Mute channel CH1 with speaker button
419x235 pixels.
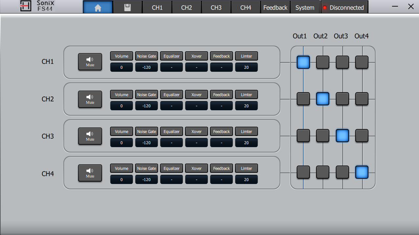pos(90,62)
